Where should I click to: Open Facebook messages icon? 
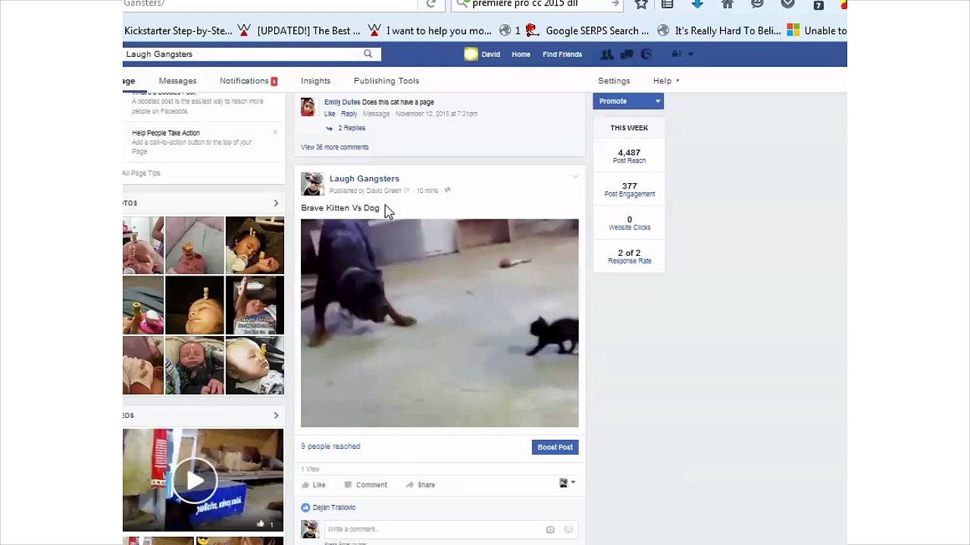pyautogui.click(x=627, y=54)
